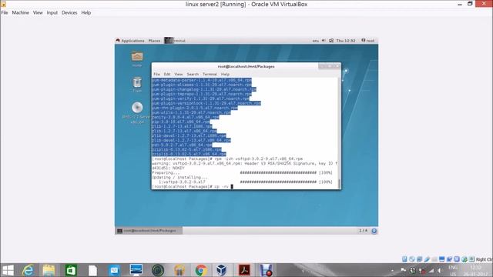
Task: Open the blue mail taskbar icon
Action: [x=114, y=270]
